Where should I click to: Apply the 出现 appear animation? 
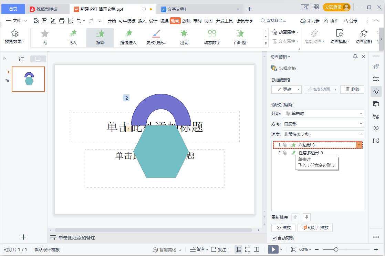tap(184, 37)
